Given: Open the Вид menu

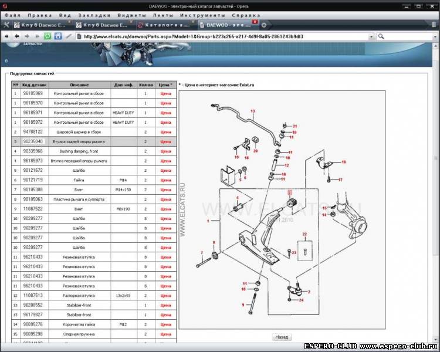Looking at the screenshot, I should pos(65,15).
